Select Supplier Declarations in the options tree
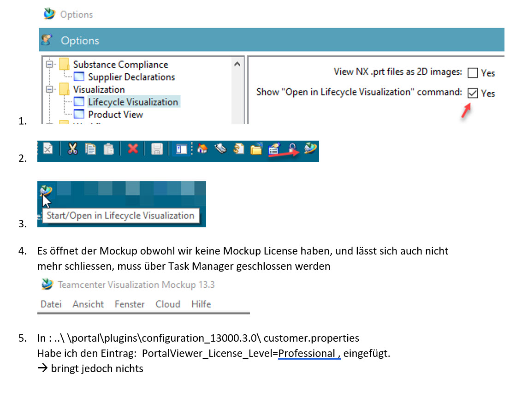The width and height of the screenshot is (516, 397). pos(131,77)
